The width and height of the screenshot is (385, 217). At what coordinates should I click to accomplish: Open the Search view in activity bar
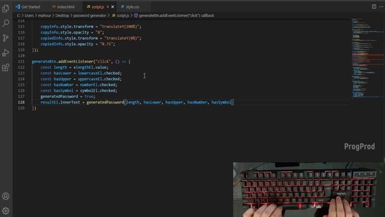(x=5, y=24)
